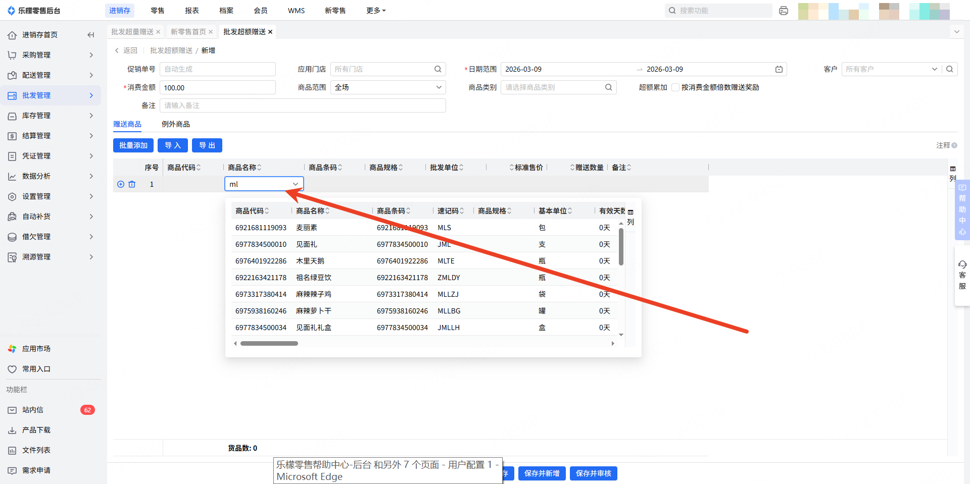
Task: Open the 报表 top menu
Action: (x=192, y=11)
